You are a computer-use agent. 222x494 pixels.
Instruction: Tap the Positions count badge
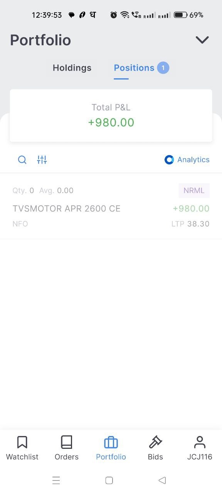pos(163,68)
